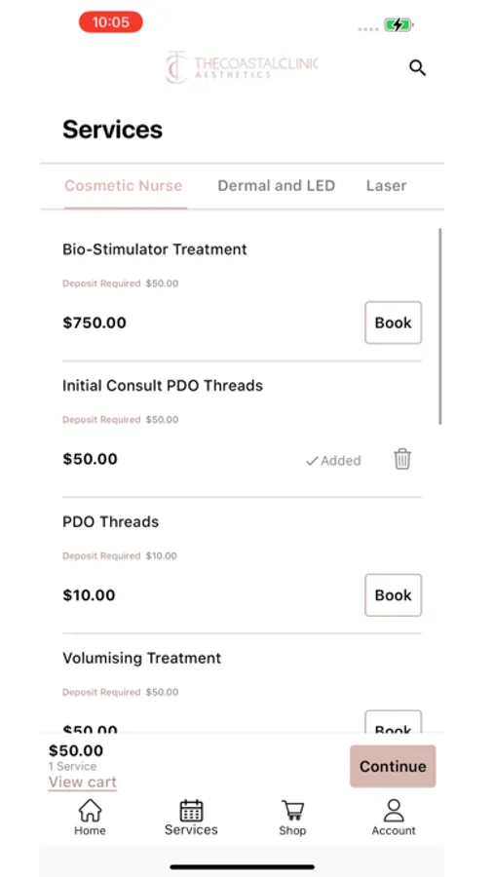Remove Initial Consult PDO Threads via trash icon

tap(402, 459)
